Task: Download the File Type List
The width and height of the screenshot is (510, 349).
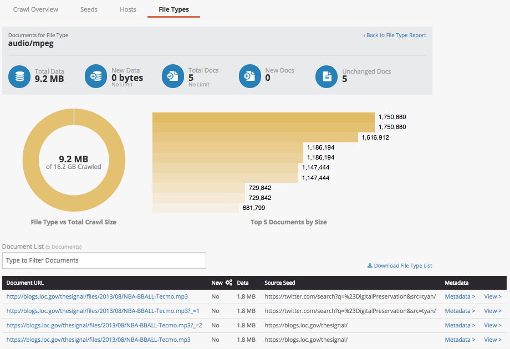Action: click(400, 266)
